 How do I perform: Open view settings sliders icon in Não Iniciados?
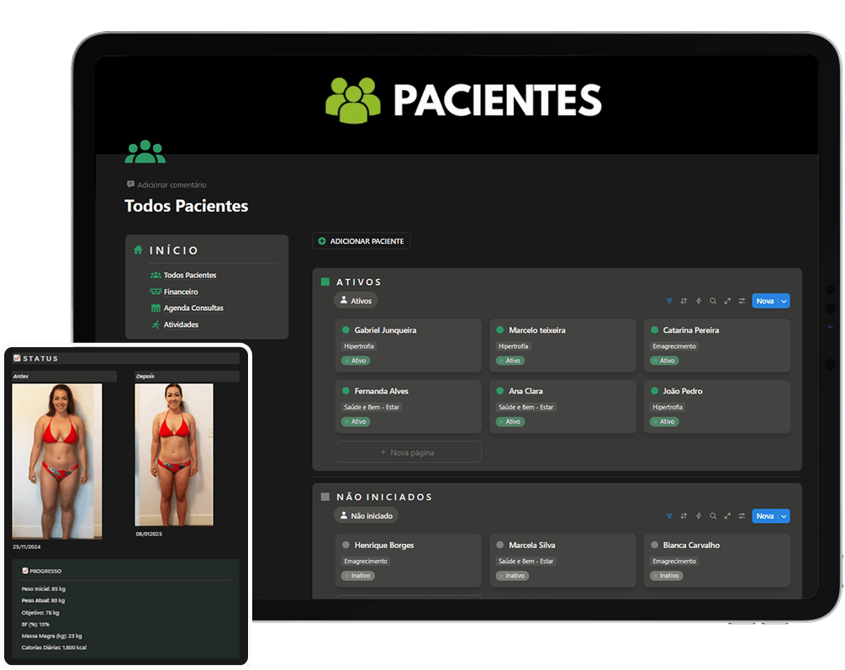click(742, 516)
